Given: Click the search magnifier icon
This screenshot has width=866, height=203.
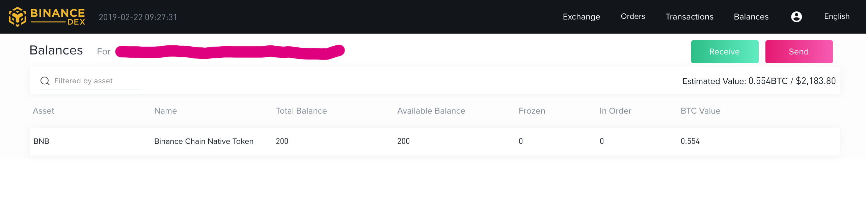Looking at the screenshot, I should (45, 81).
